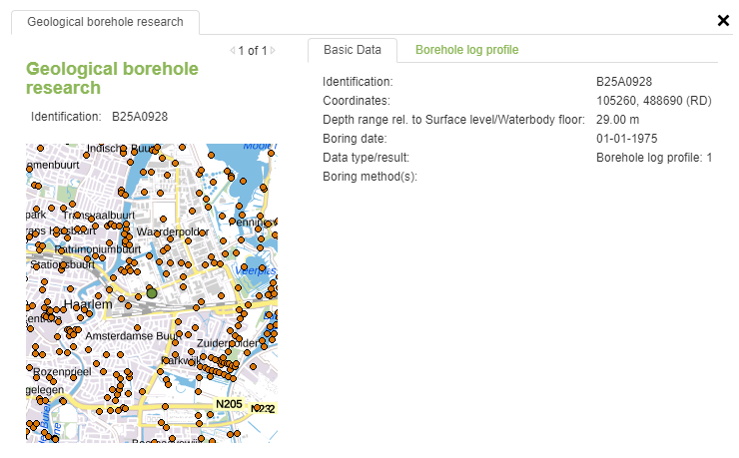739x458 pixels.
Task: Click the N205 road sign on map
Action: pyautogui.click(x=229, y=404)
